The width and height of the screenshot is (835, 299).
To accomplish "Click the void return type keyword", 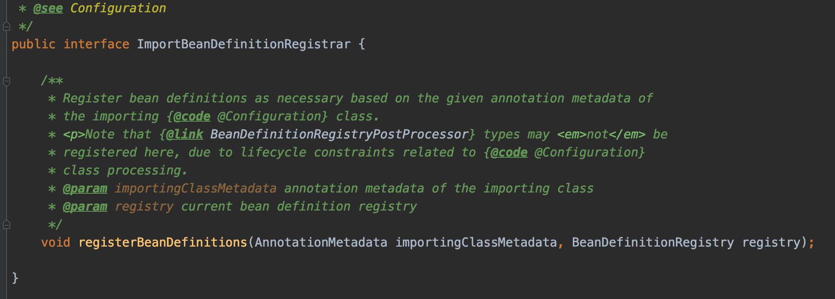I will [x=56, y=242].
